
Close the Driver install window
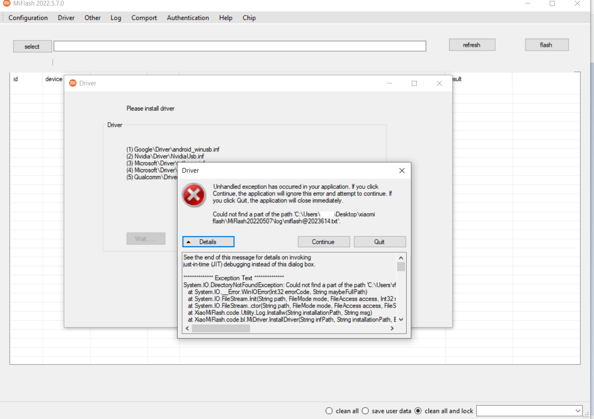point(439,83)
